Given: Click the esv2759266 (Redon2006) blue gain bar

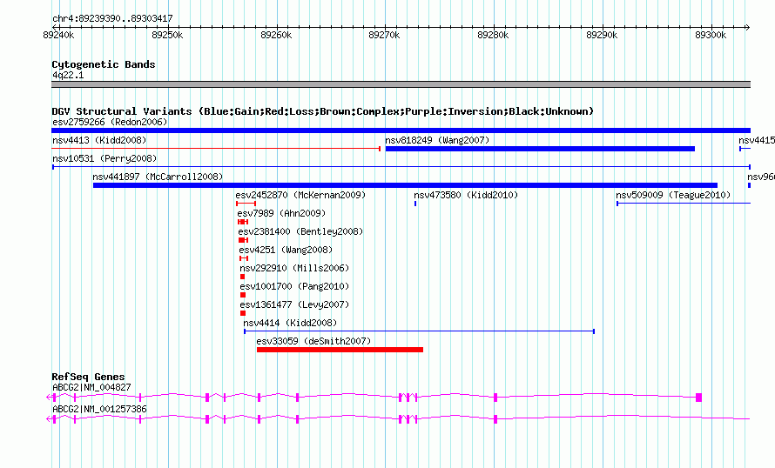Looking at the screenshot, I should pos(401,130).
